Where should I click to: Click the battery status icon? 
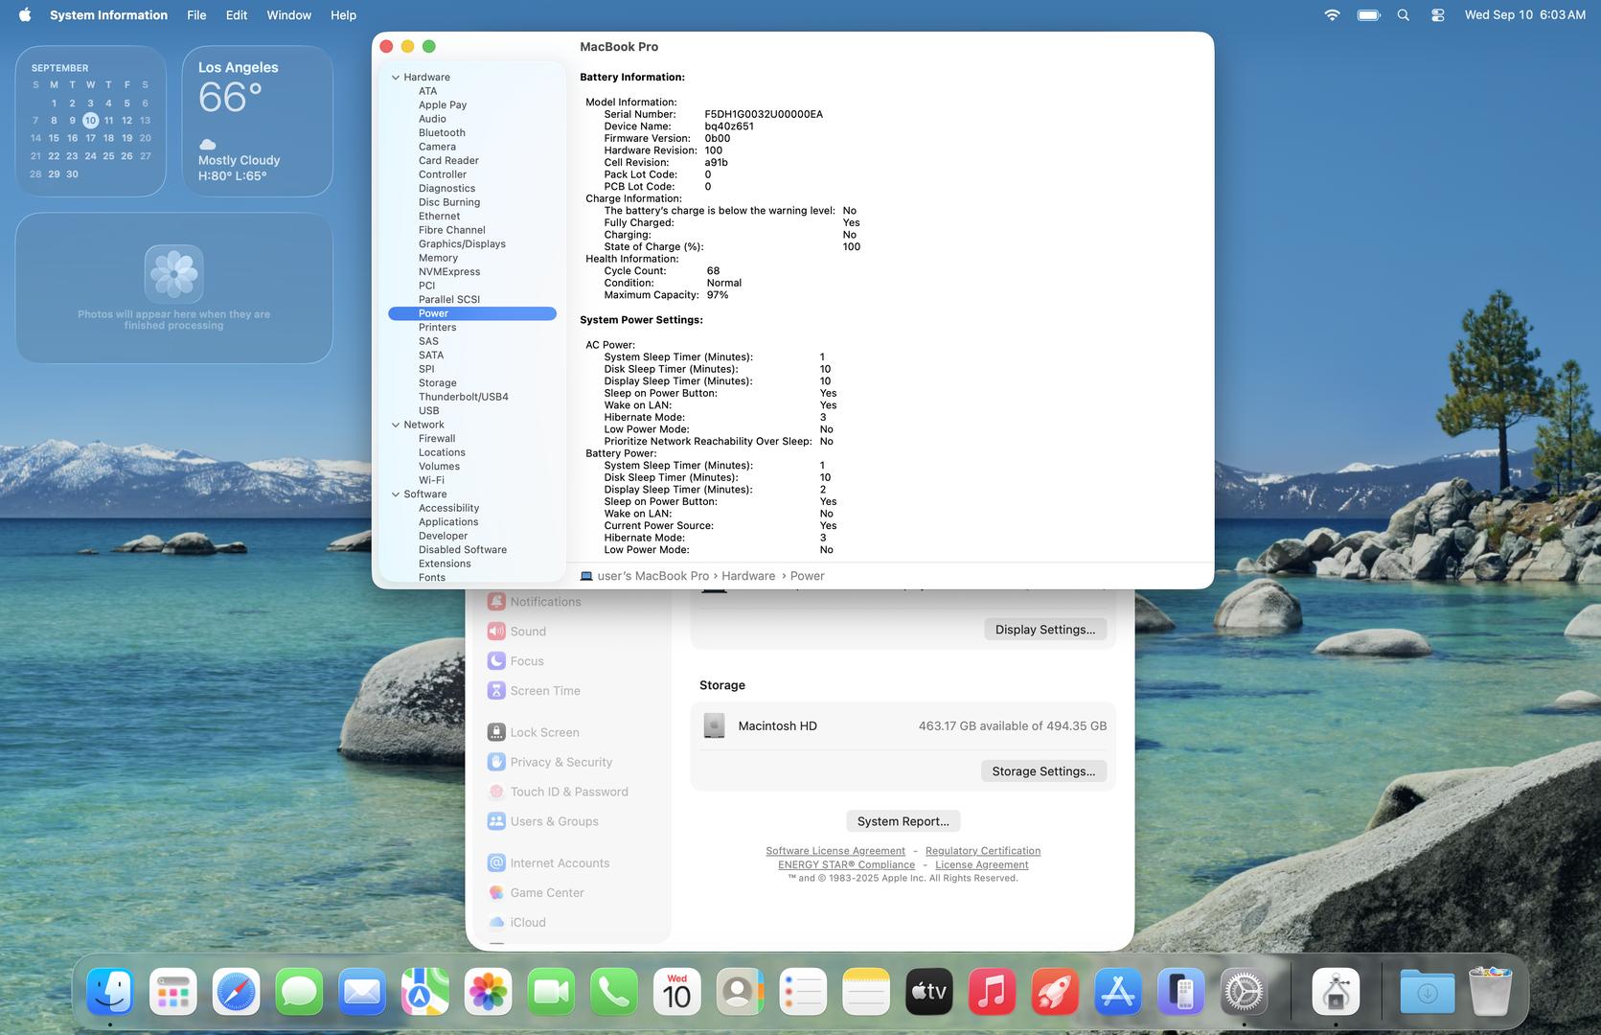(x=1368, y=14)
